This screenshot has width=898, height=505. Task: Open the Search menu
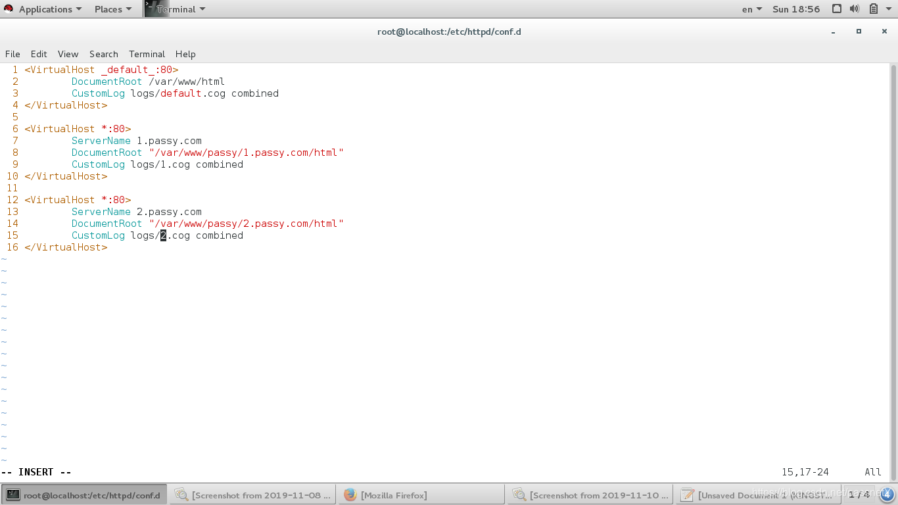tap(104, 54)
